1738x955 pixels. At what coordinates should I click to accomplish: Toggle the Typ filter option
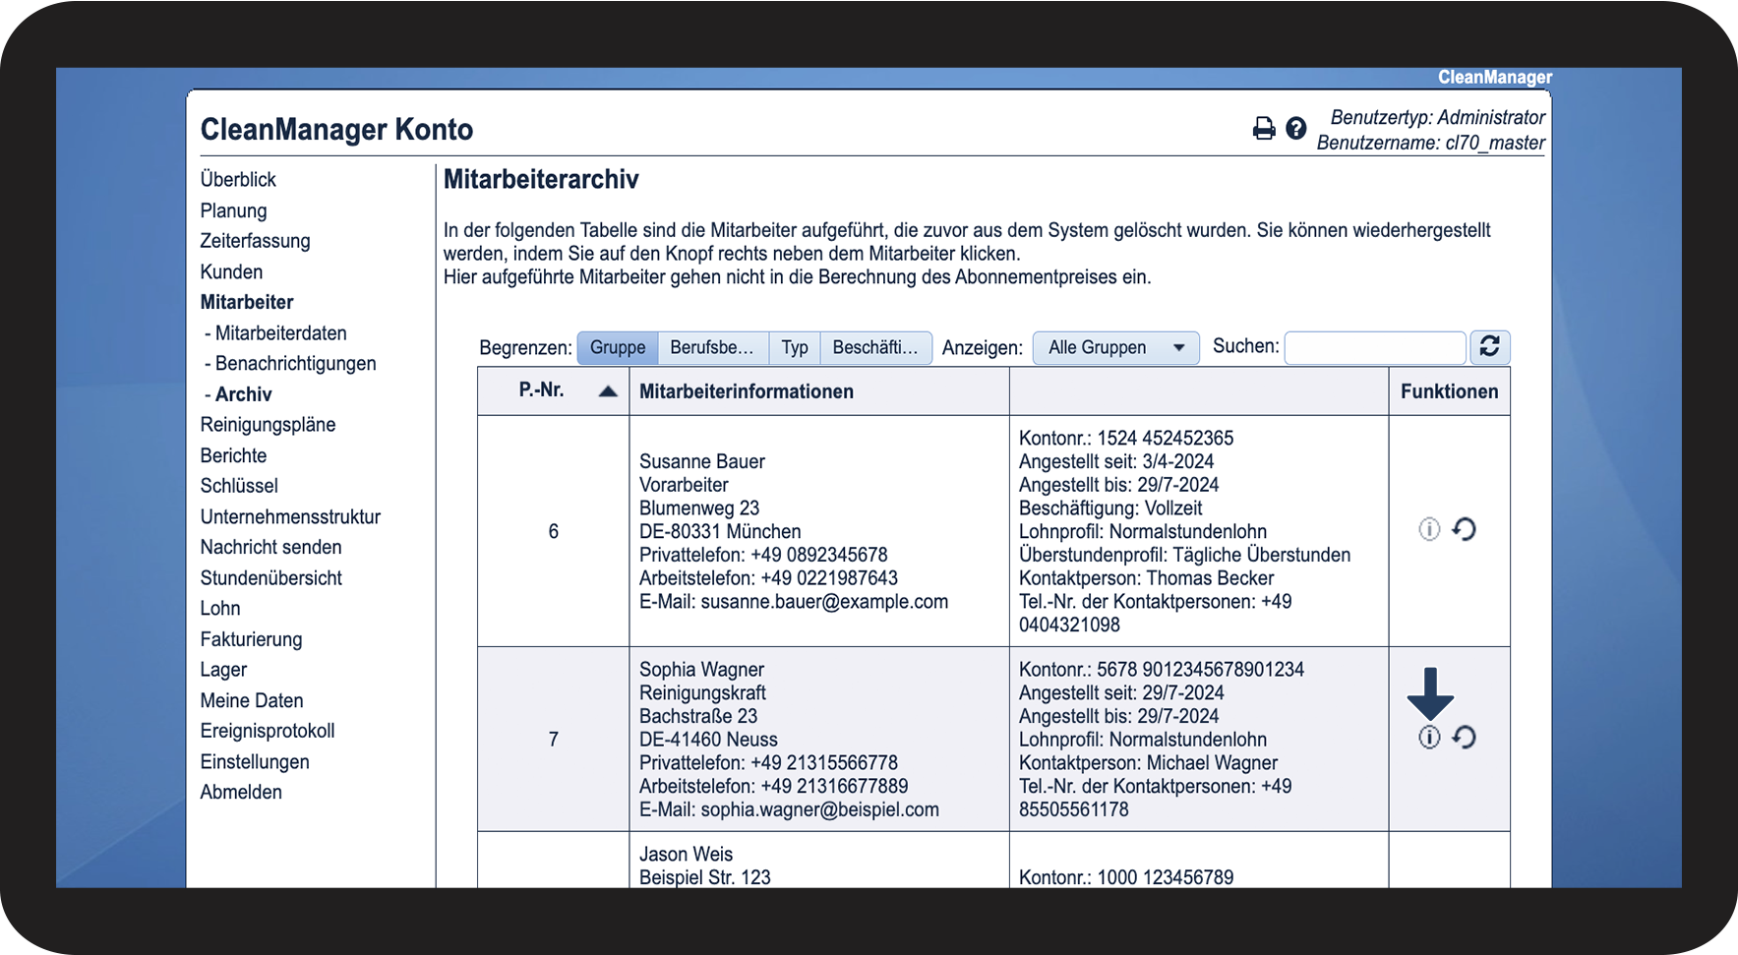click(x=795, y=348)
